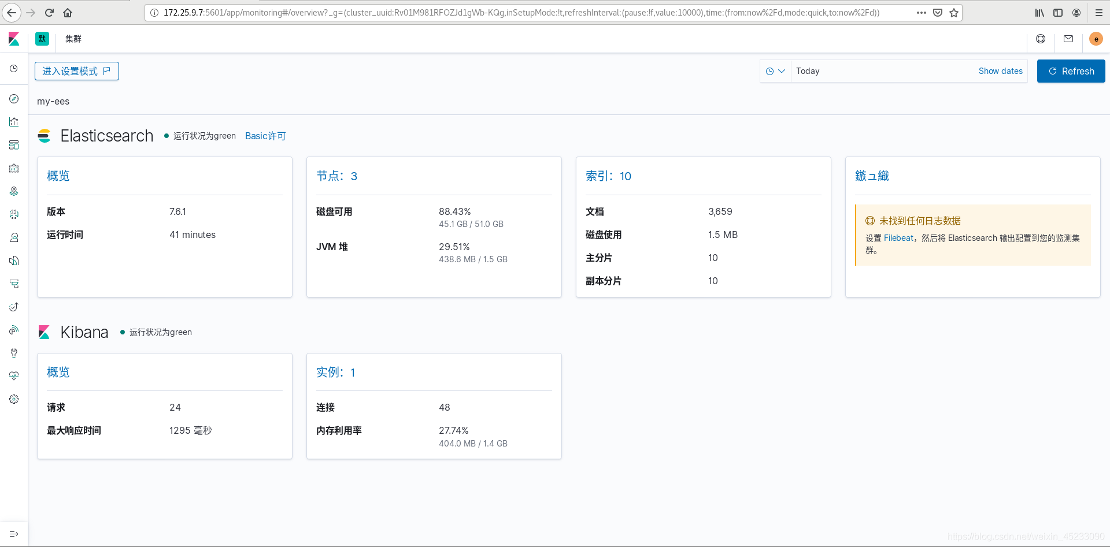Image resolution: width=1110 pixels, height=547 pixels.
Task: Toggle the browser sidebar view icon
Action: [x=1058, y=13]
